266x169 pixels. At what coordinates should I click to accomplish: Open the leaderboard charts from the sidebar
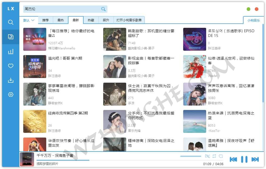[x=10, y=51]
